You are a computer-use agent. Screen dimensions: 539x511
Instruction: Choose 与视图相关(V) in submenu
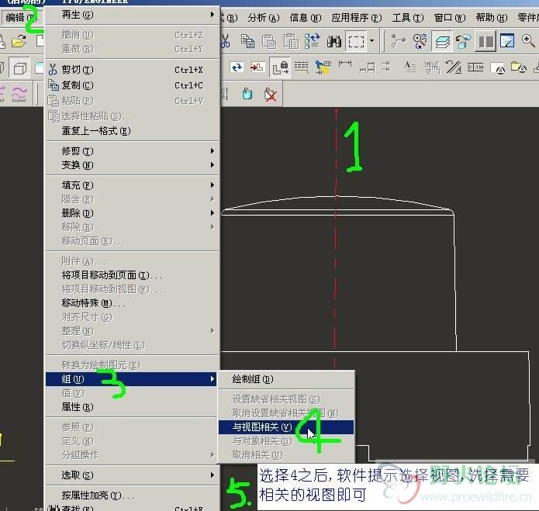[x=286, y=427]
